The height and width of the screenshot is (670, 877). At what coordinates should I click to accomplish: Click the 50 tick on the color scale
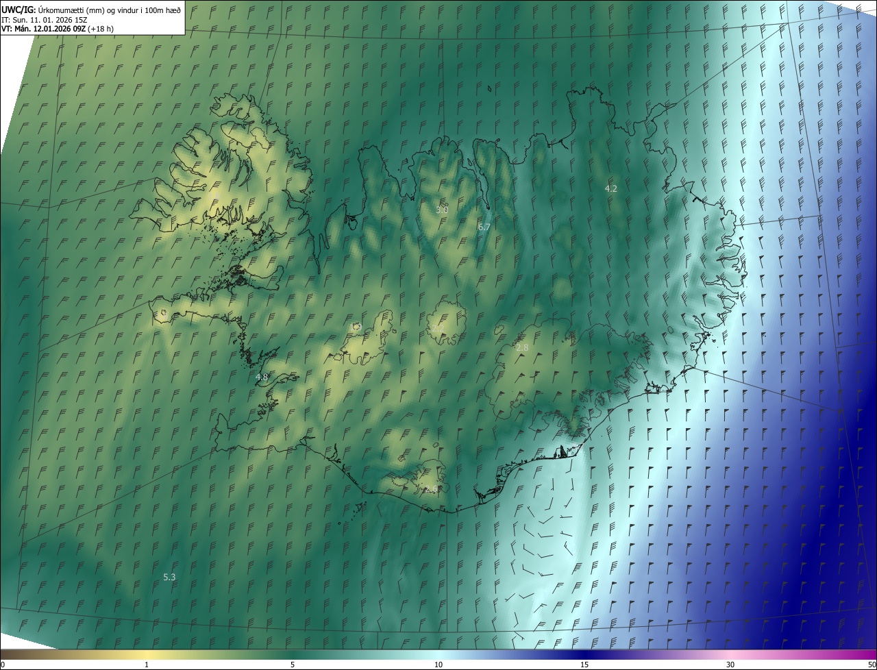872,665
